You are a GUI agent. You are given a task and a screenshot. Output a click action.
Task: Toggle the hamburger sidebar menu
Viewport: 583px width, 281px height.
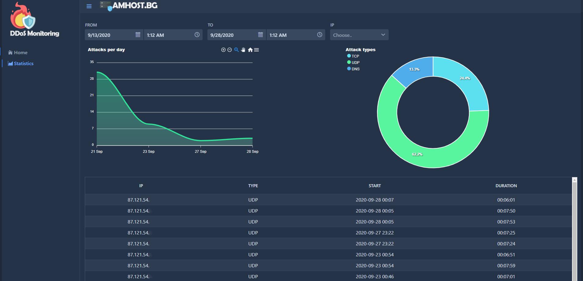tap(89, 6)
